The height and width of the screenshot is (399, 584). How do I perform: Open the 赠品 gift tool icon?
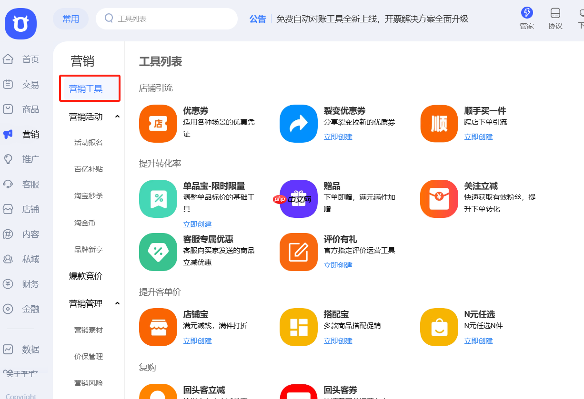298,199
